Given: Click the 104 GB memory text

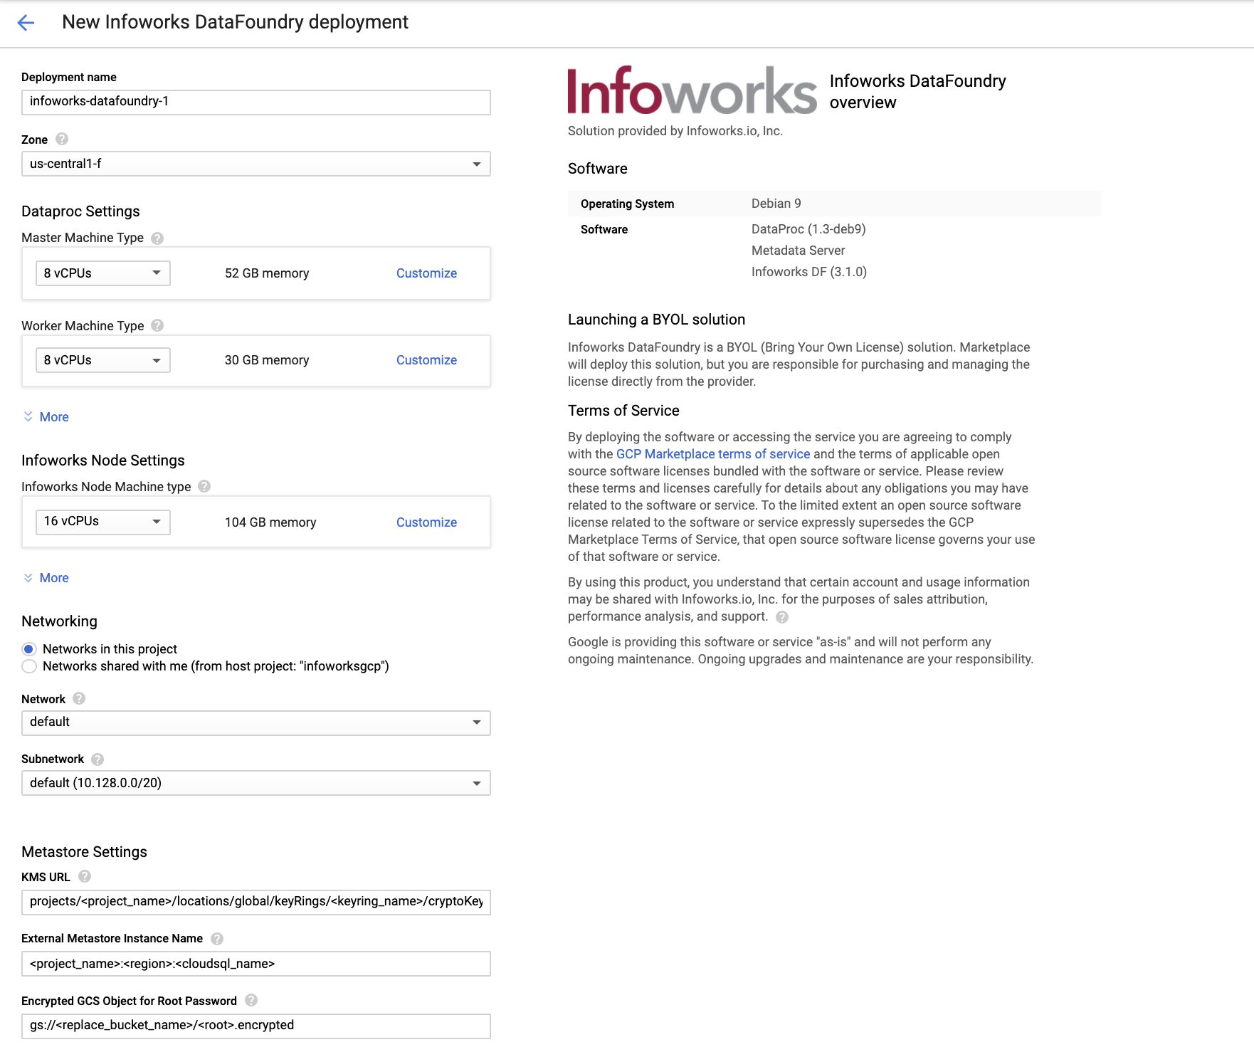Looking at the screenshot, I should click(270, 522).
